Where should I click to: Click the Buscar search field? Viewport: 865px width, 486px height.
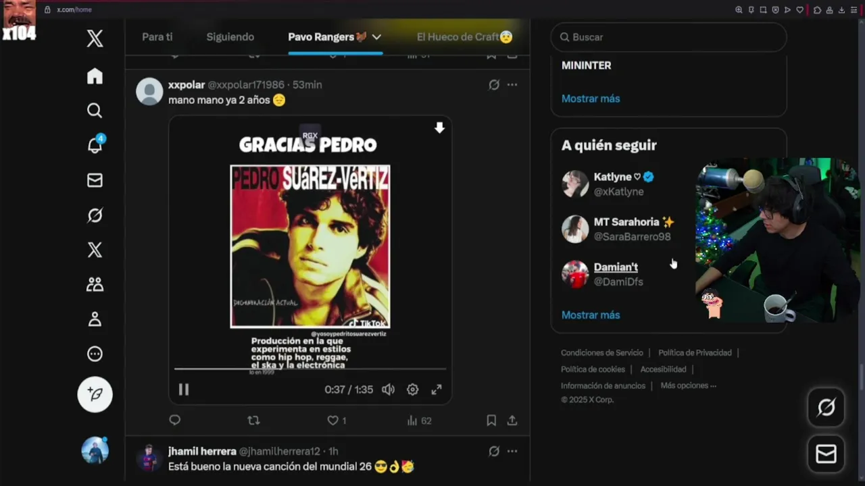[669, 37]
